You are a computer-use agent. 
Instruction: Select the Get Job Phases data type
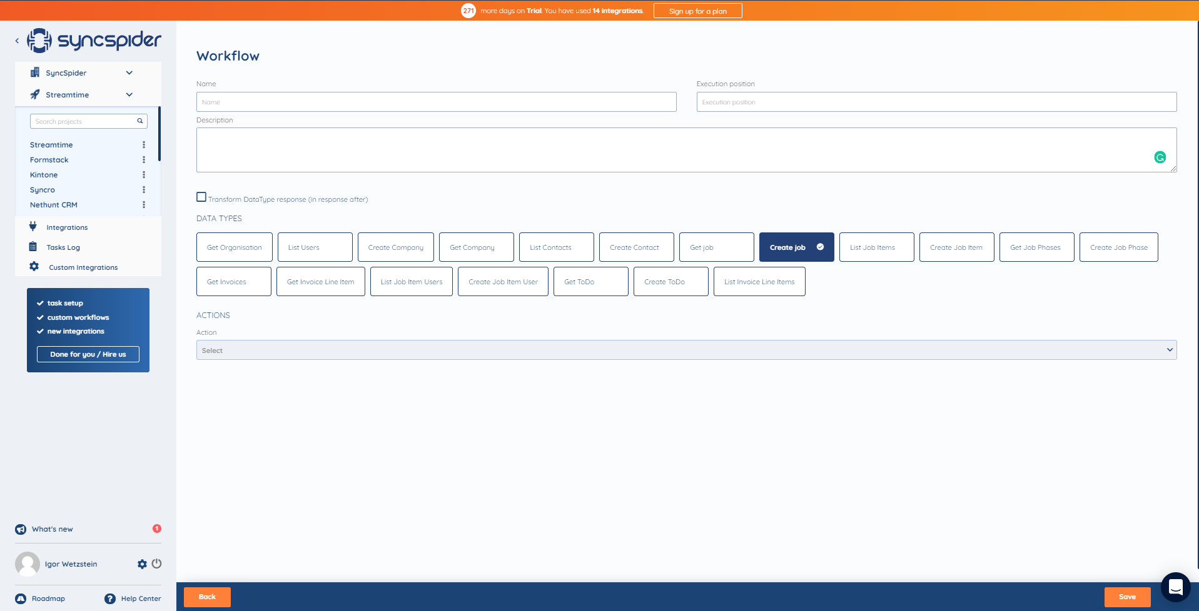click(x=1037, y=247)
